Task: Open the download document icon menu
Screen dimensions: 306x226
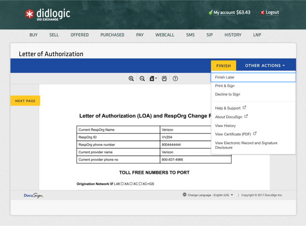Action: coord(153,79)
